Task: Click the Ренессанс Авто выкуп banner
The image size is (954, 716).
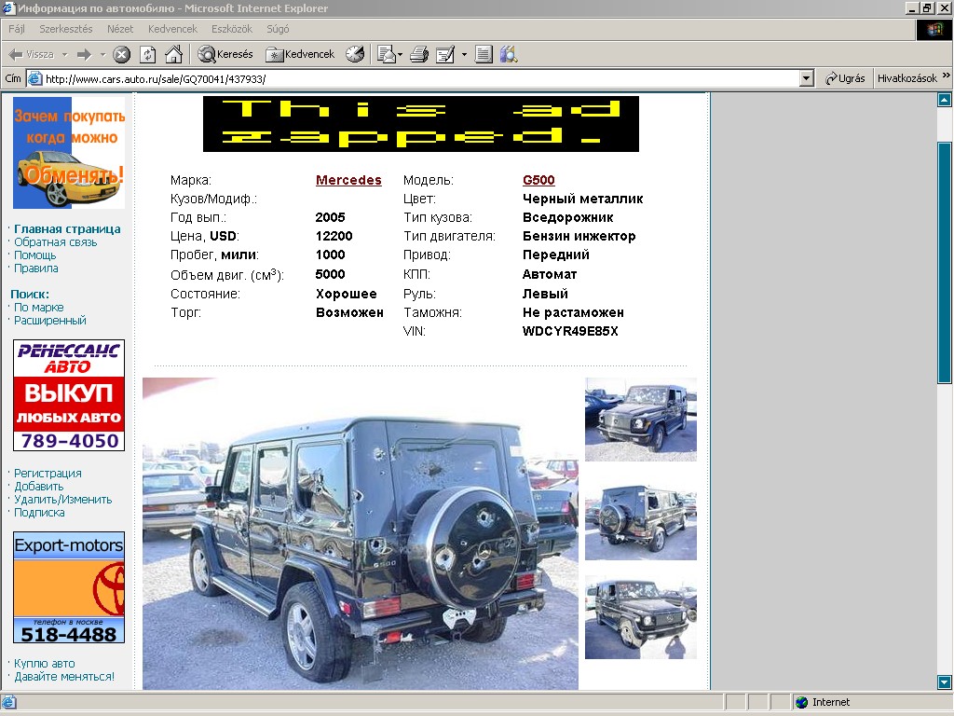Action: tap(69, 395)
